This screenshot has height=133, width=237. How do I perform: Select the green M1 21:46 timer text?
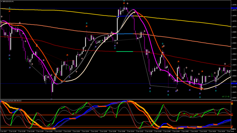[226, 96]
